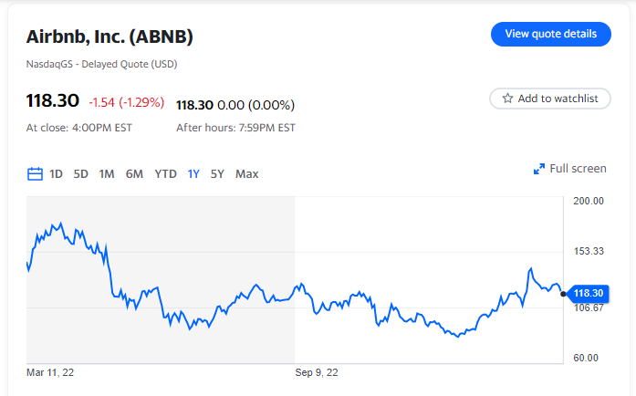
Task: Click the Full screen expand icon
Action: (x=539, y=169)
